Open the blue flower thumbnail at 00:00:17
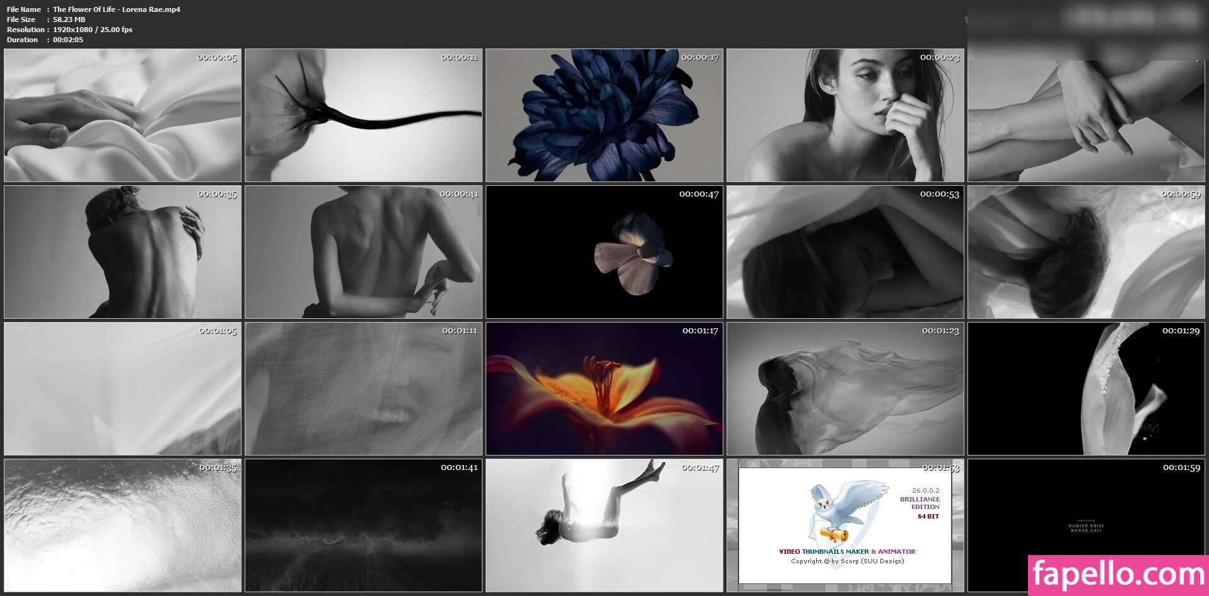Viewport: 1209px width, 596px height. (x=604, y=116)
